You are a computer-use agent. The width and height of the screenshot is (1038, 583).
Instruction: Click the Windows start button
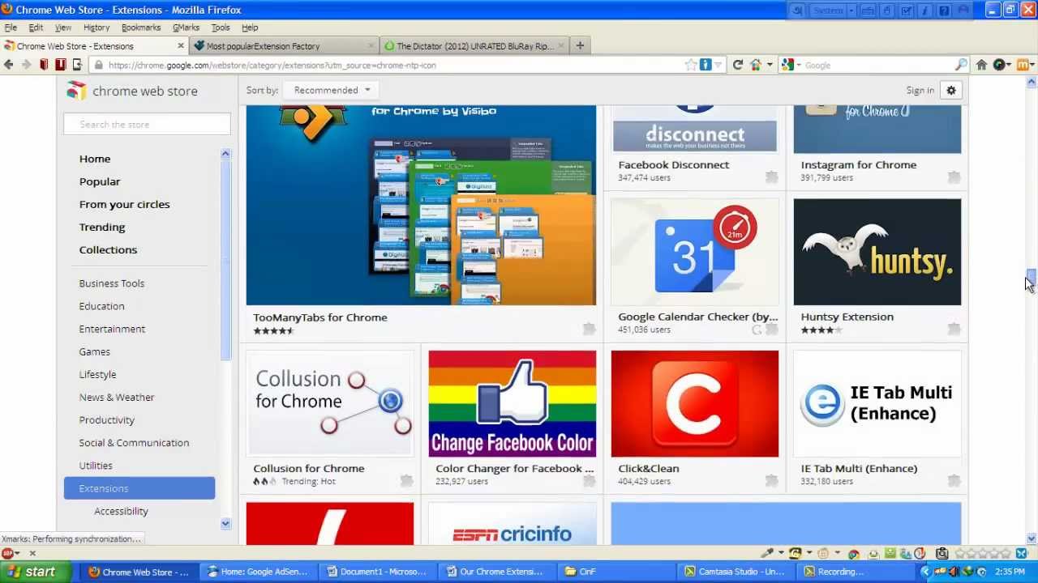tap(29, 572)
